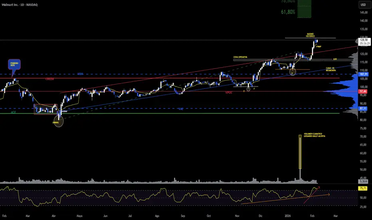Click the 25,00 RSI axis label
The image size is (372, 220).
[363, 207]
